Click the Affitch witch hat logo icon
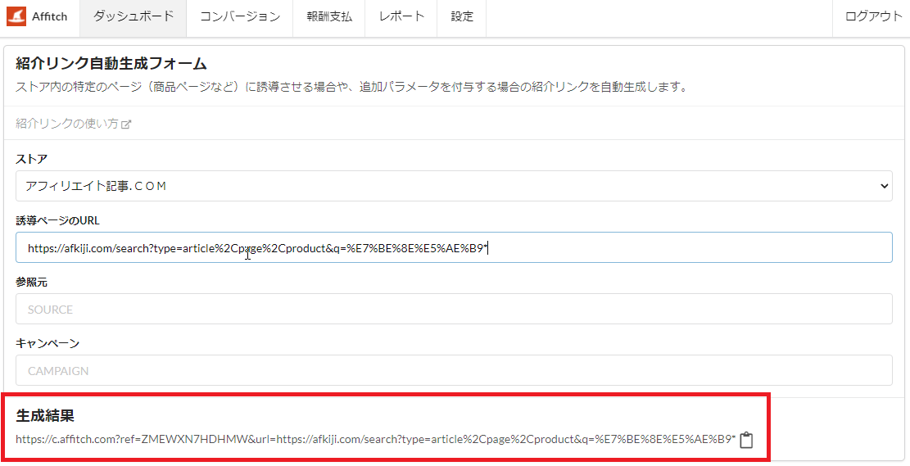 17,16
